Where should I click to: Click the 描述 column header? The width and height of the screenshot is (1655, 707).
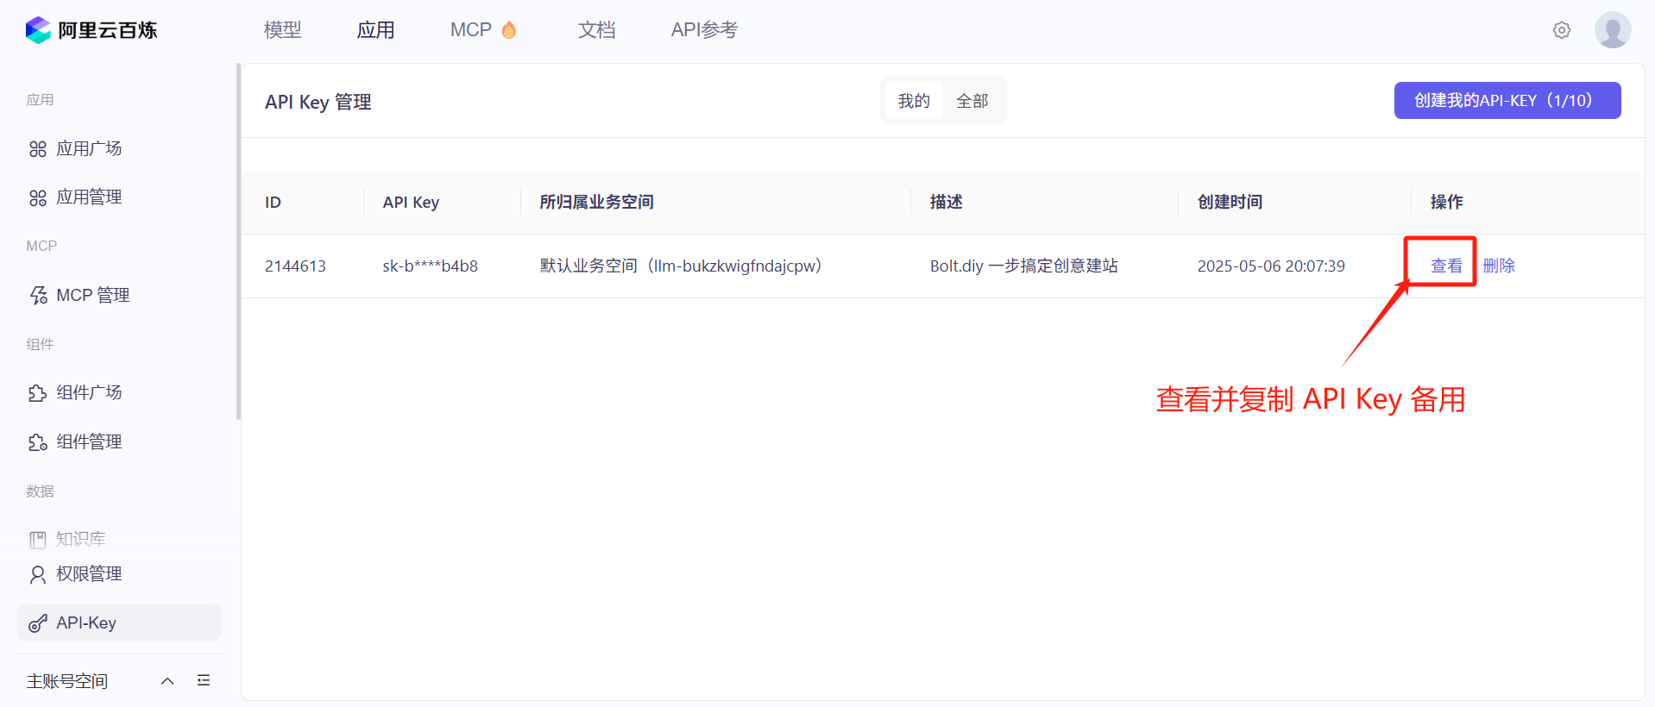[x=946, y=203]
